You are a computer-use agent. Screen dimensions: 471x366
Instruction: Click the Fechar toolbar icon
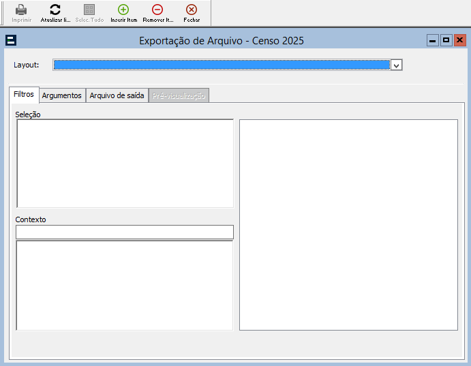(x=192, y=10)
